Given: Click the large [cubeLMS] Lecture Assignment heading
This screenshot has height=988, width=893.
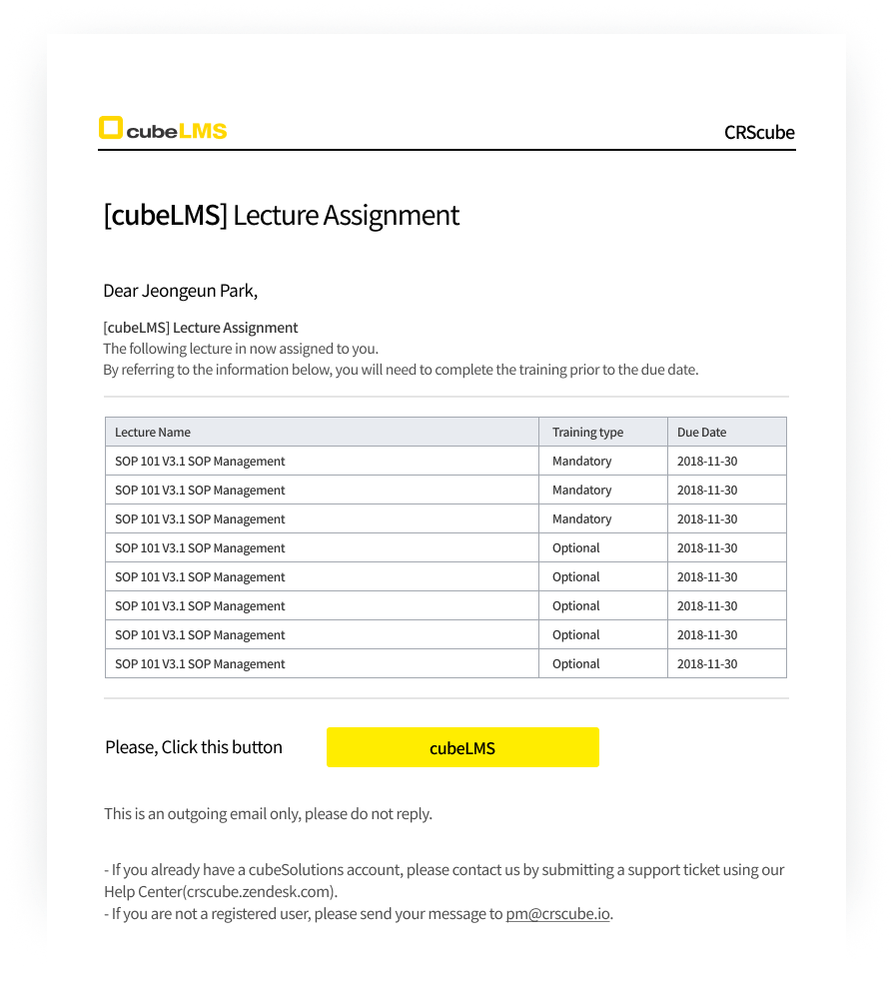Looking at the screenshot, I should (x=281, y=215).
